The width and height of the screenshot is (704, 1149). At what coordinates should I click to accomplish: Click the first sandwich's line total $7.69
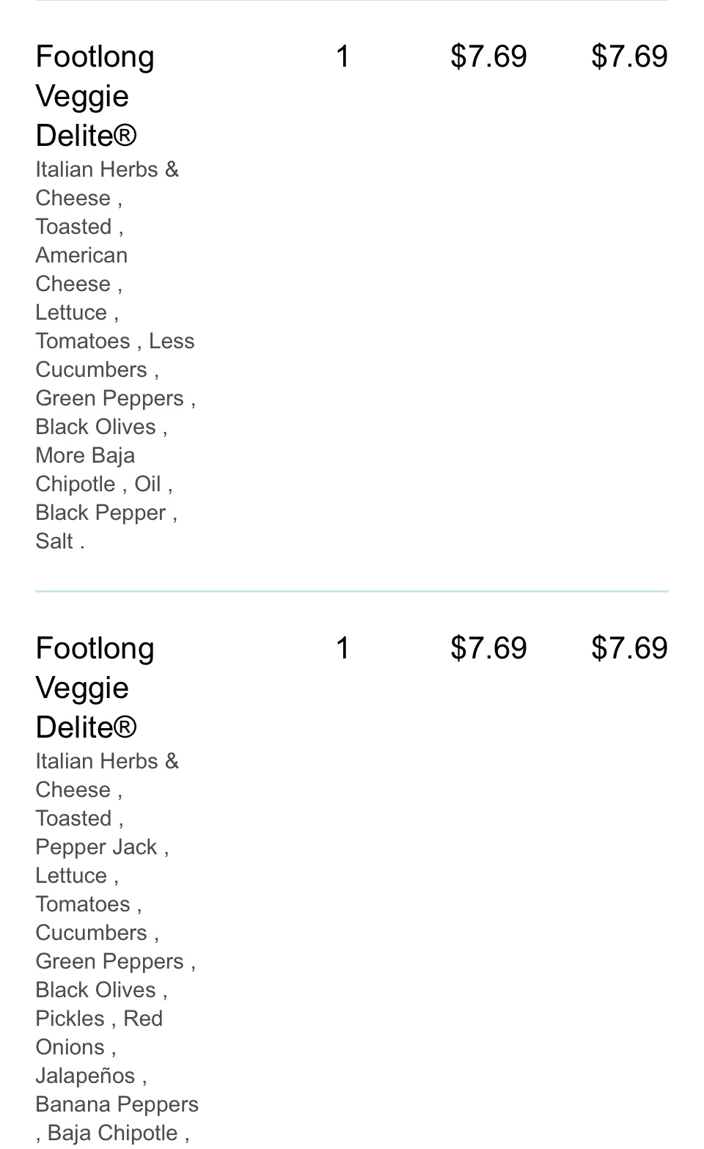click(x=629, y=56)
